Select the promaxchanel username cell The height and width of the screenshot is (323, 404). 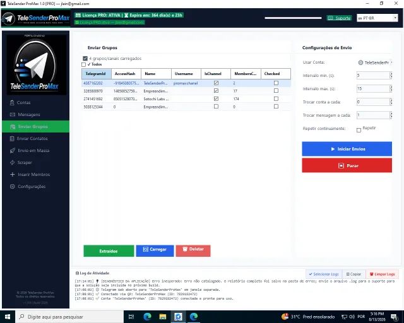coord(186,83)
